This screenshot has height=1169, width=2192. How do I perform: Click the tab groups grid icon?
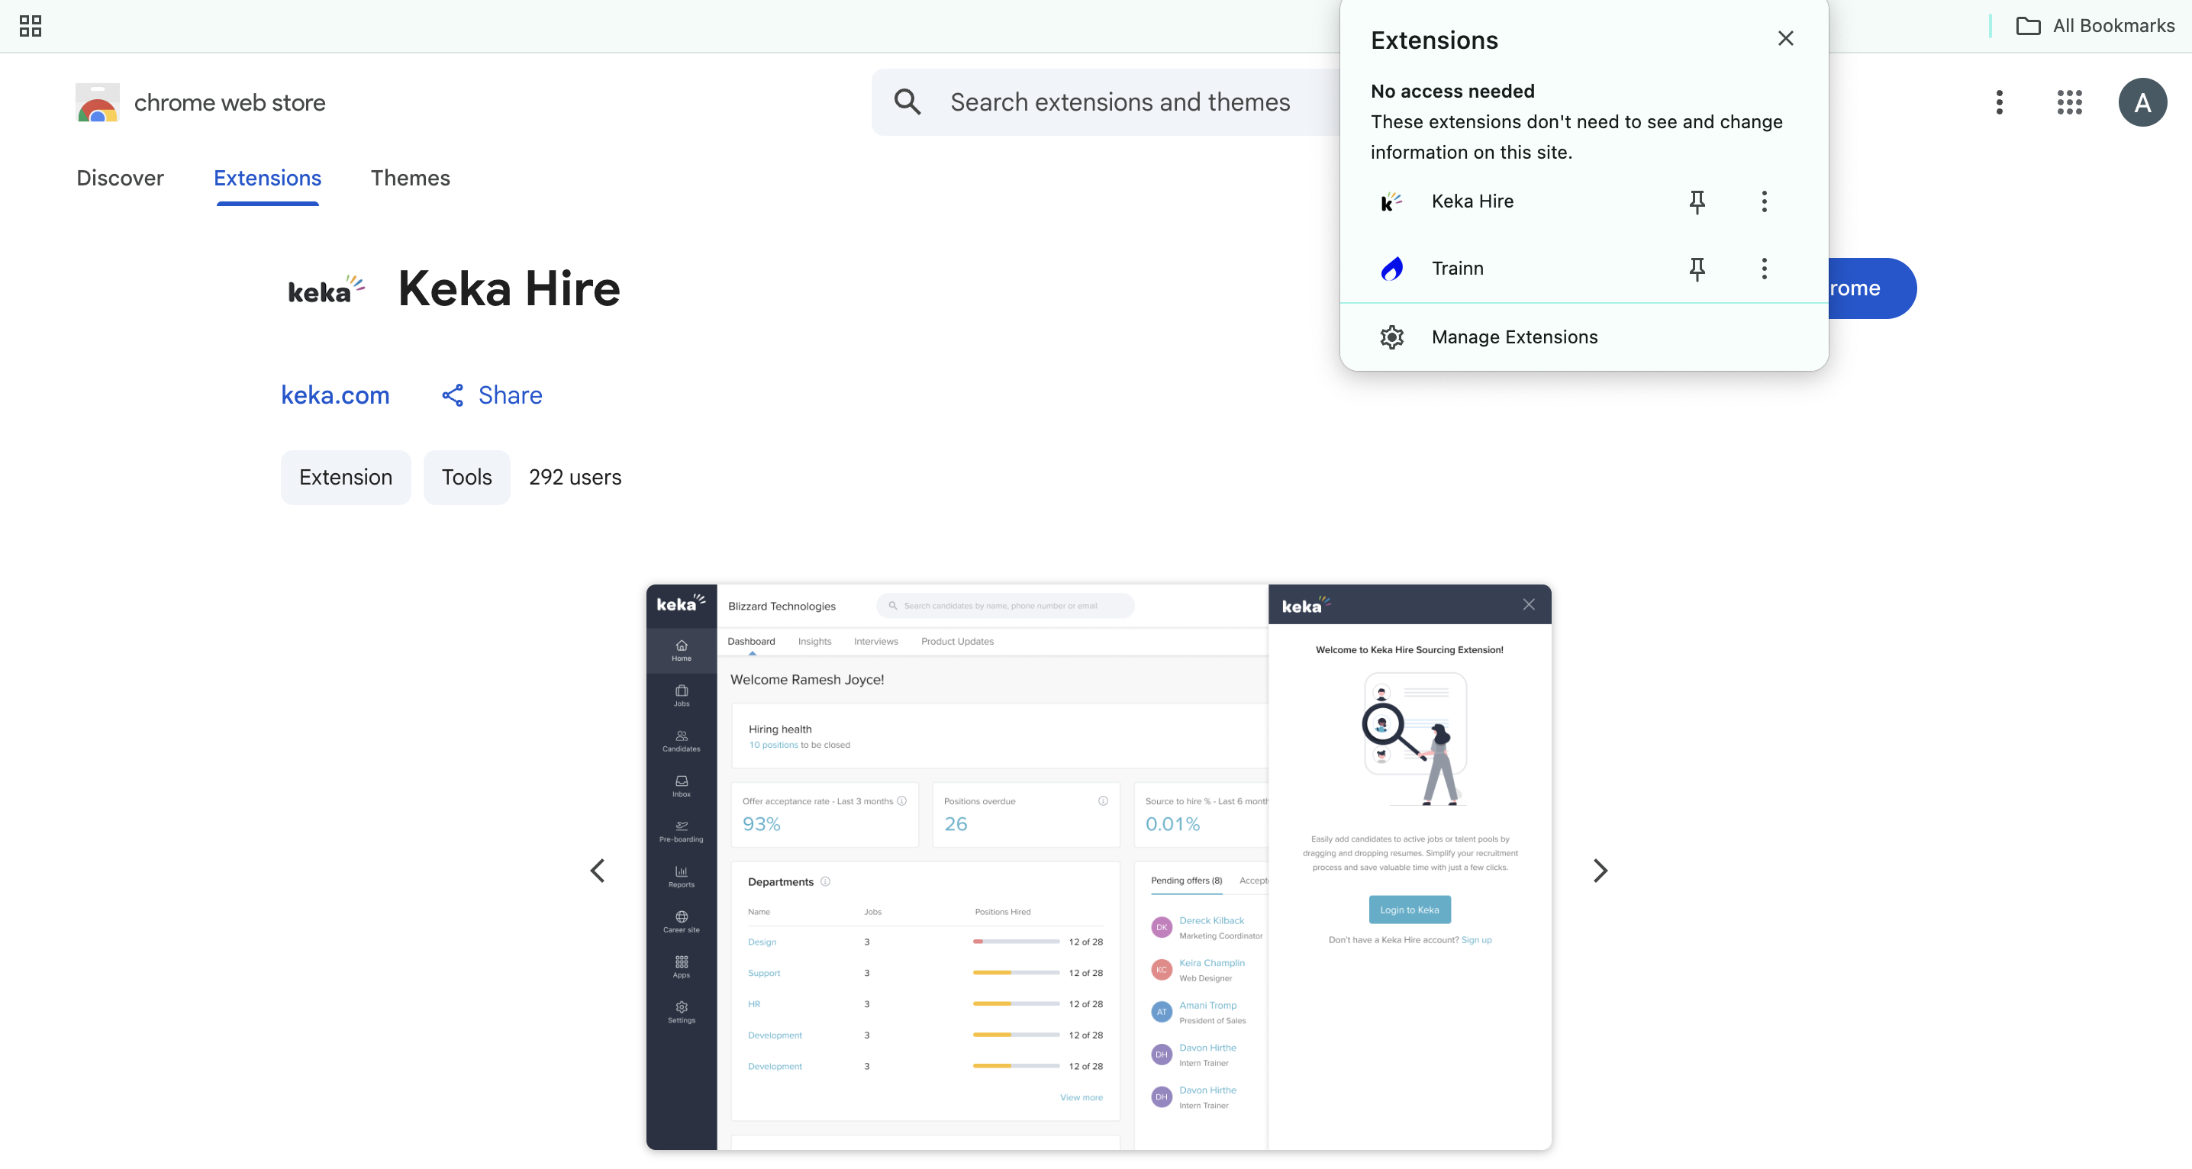pos(31,25)
